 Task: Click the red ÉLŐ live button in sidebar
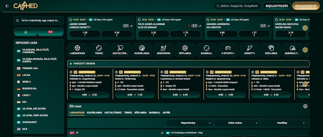point(50,32)
